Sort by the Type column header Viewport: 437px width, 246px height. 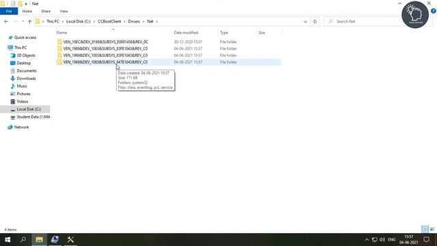(224, 33)
